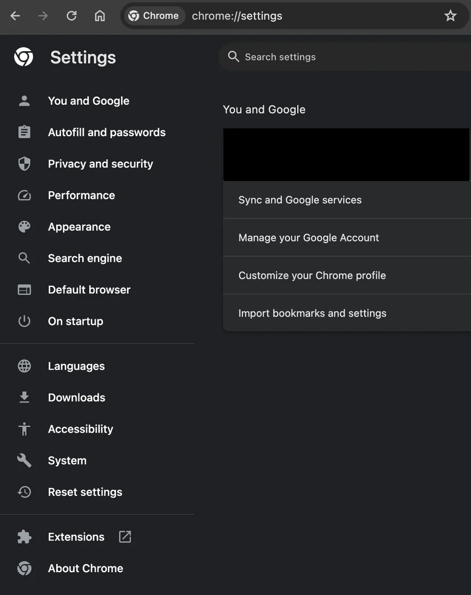Click the figure icon for Accessibility
Viewport: 471px width, 595px height.
point(24,429)
